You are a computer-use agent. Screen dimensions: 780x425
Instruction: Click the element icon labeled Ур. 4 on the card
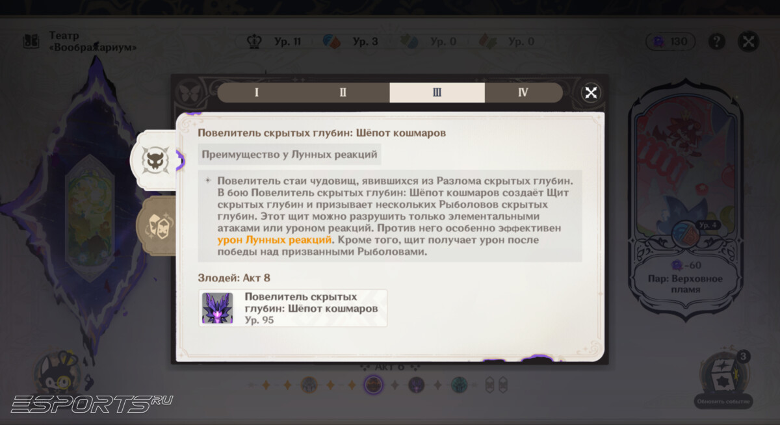pos(687,234)
